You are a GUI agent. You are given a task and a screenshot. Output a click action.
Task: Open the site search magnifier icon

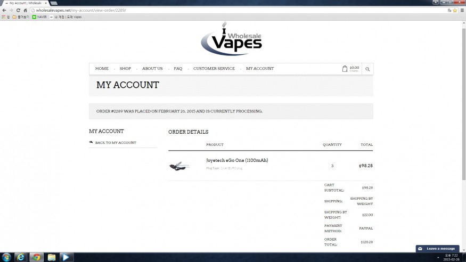click(x=367, y=69)
